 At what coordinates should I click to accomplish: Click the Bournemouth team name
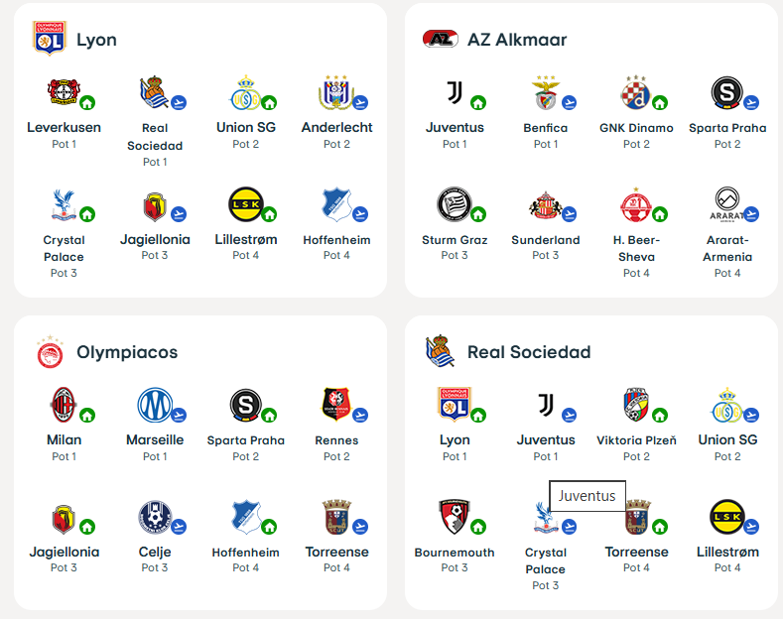(455, 553)
